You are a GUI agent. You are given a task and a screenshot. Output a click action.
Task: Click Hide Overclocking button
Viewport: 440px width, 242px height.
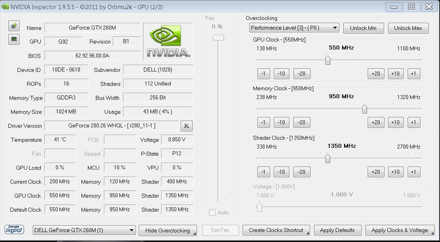167,230
